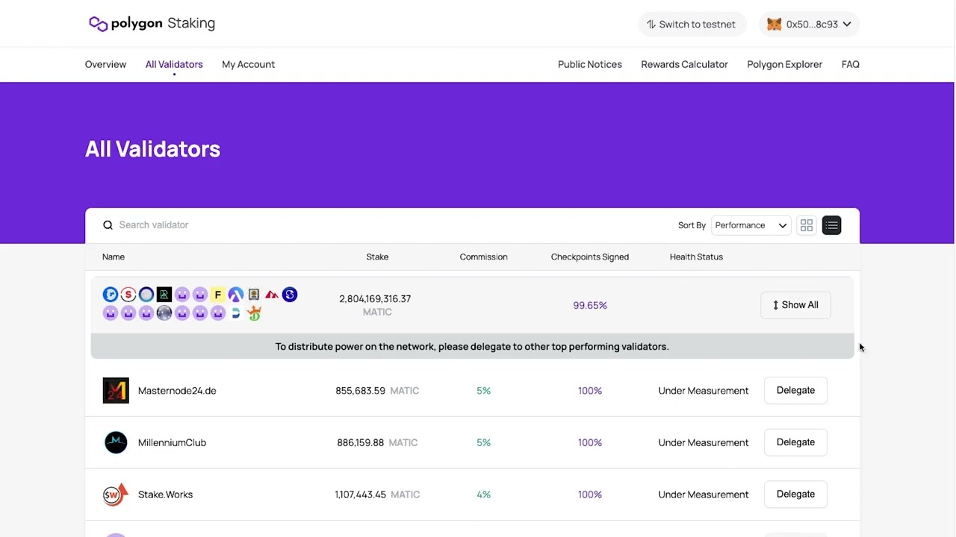Viewport: 956px width, 537px height.
Task: Click the first blue circular validator avatar
Action: pyautogui.click(x=111, y=295)
